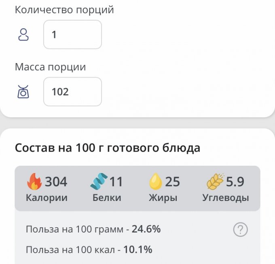The width and height of the screenshot is (275, 264).
Task: Open the question mark help icon
Action: click(x=241, y=230)
